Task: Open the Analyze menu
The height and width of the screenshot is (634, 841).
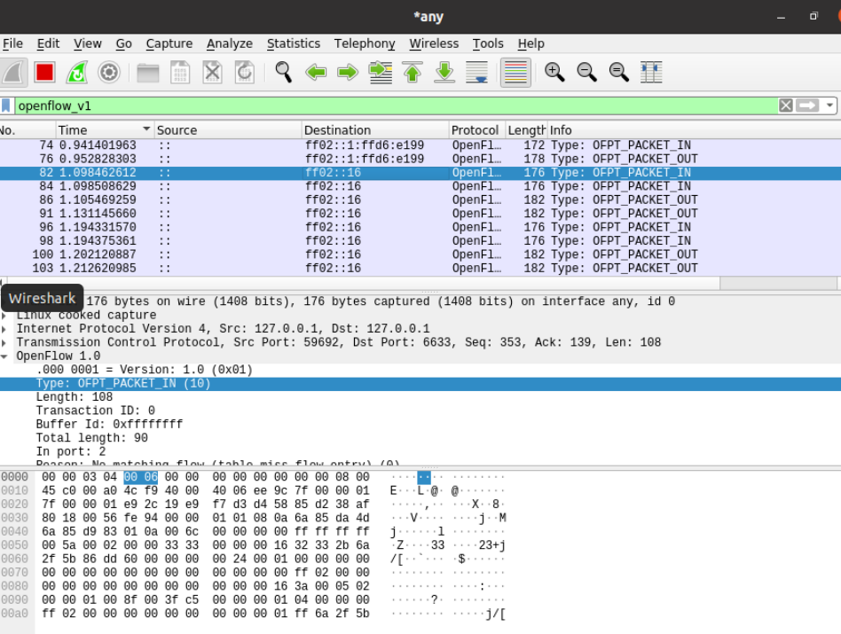Action: (x=230, y=43)
